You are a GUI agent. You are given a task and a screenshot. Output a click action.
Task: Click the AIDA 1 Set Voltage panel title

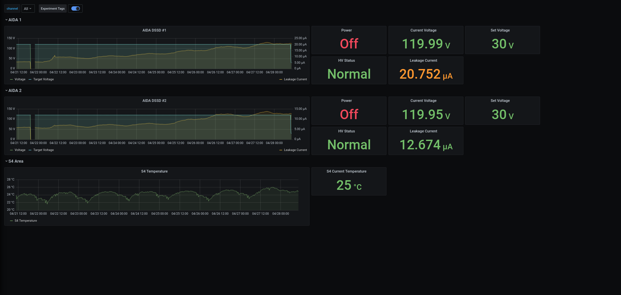tap(500, 30)
